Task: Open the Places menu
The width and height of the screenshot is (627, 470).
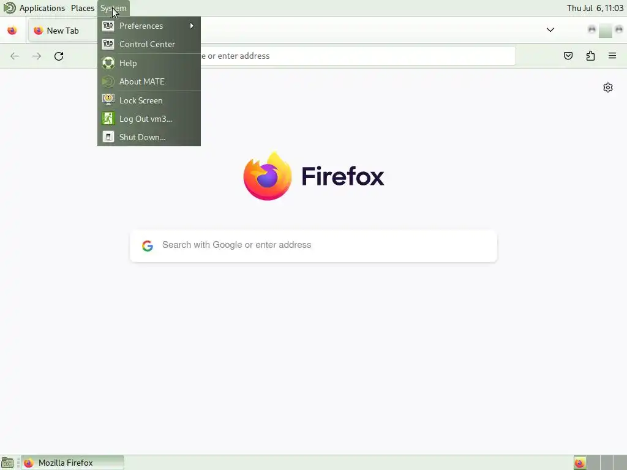Action: (x=83, y=8)
